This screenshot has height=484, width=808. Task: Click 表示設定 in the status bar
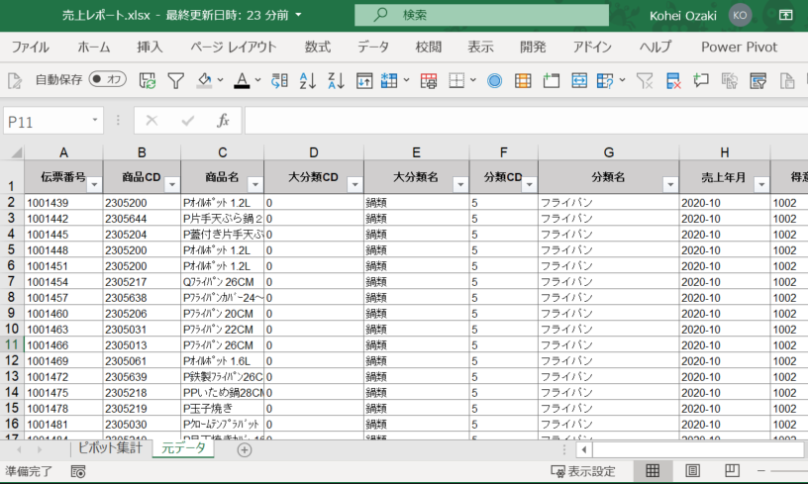point(583,471)
